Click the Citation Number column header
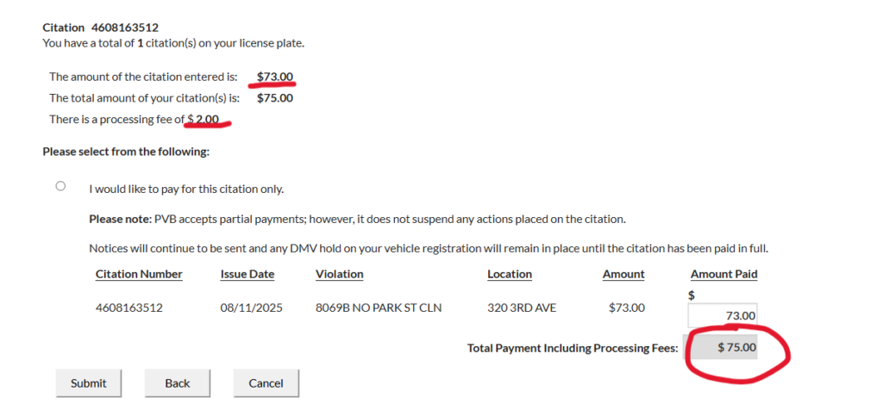This screenshot has height=410, width=883. click(x=139, y=274)
